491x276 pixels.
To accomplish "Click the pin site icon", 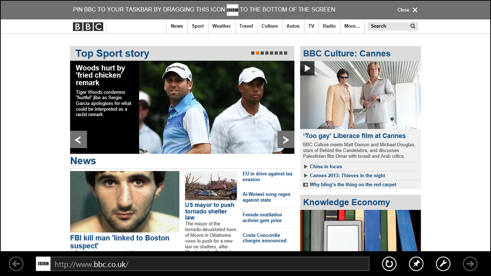I will pos(416,264).
